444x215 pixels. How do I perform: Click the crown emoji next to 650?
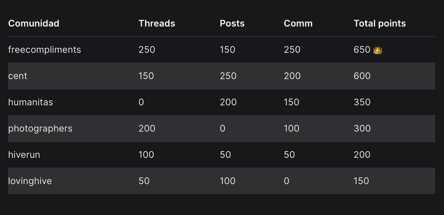378,50
